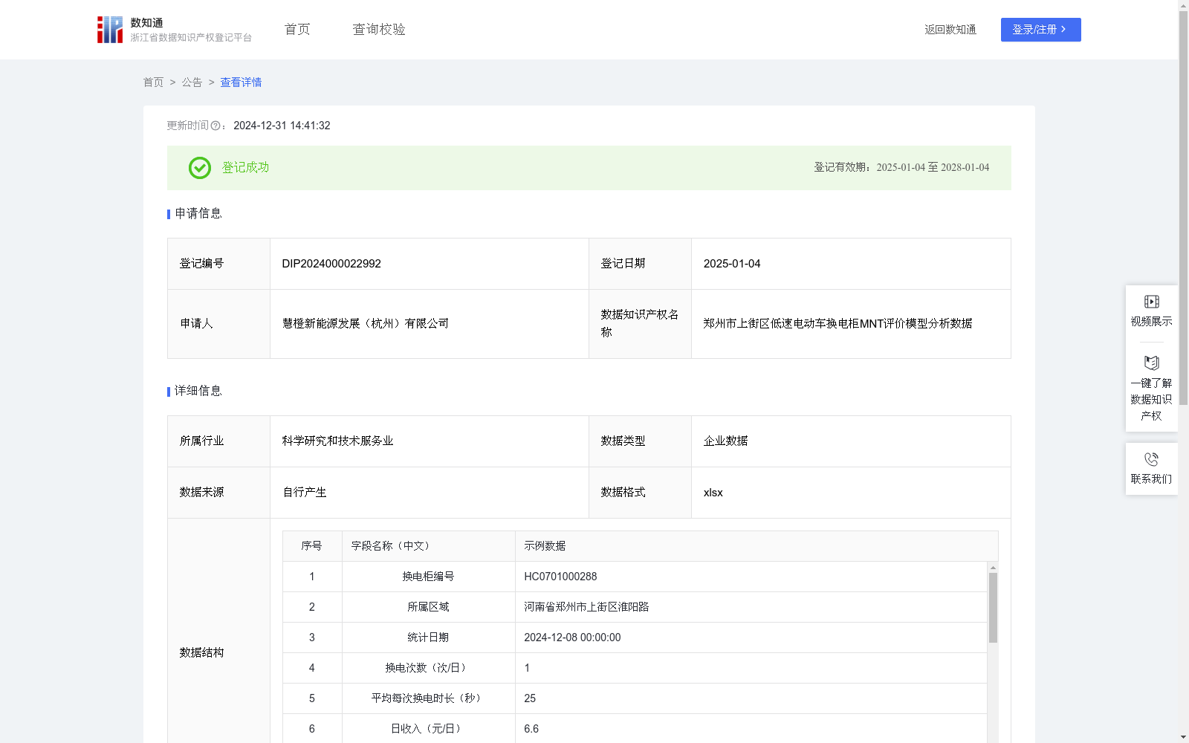
Task: Click the page vertical scrollbar
Action: tap(1183, 208)
